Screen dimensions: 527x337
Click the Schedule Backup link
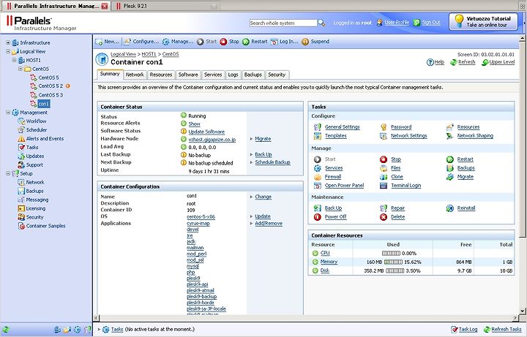[272, 162]
